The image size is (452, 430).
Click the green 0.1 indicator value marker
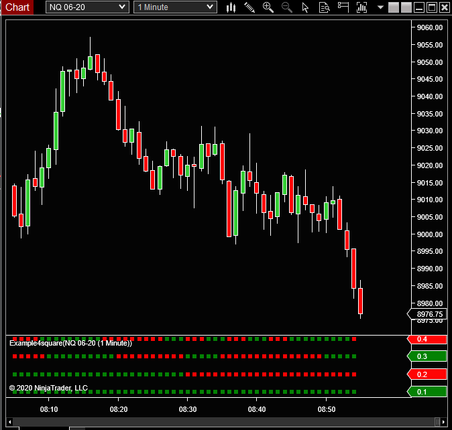427,392
